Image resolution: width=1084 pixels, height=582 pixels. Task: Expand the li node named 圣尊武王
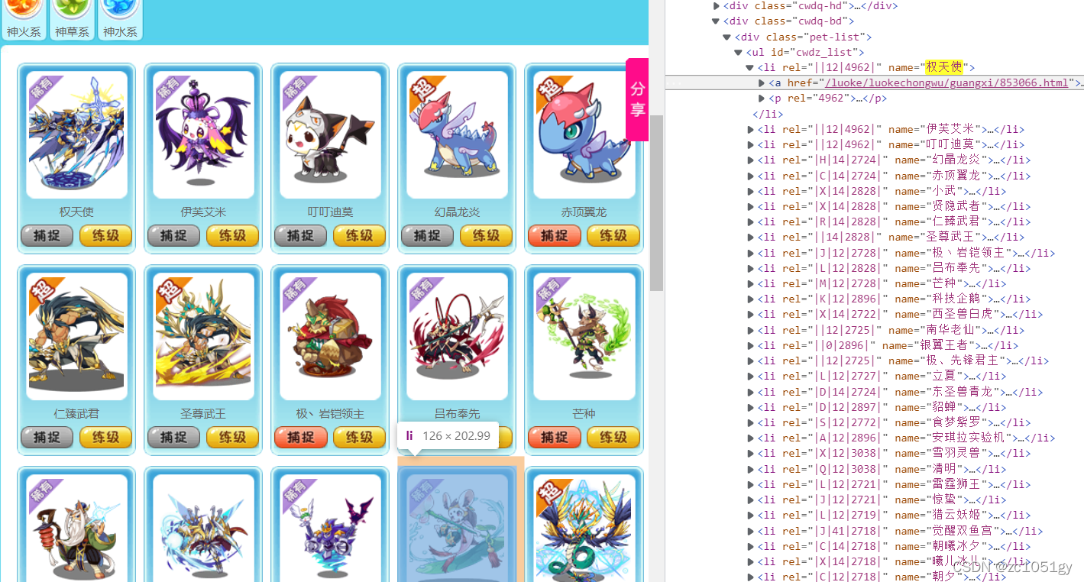(750, 237)
